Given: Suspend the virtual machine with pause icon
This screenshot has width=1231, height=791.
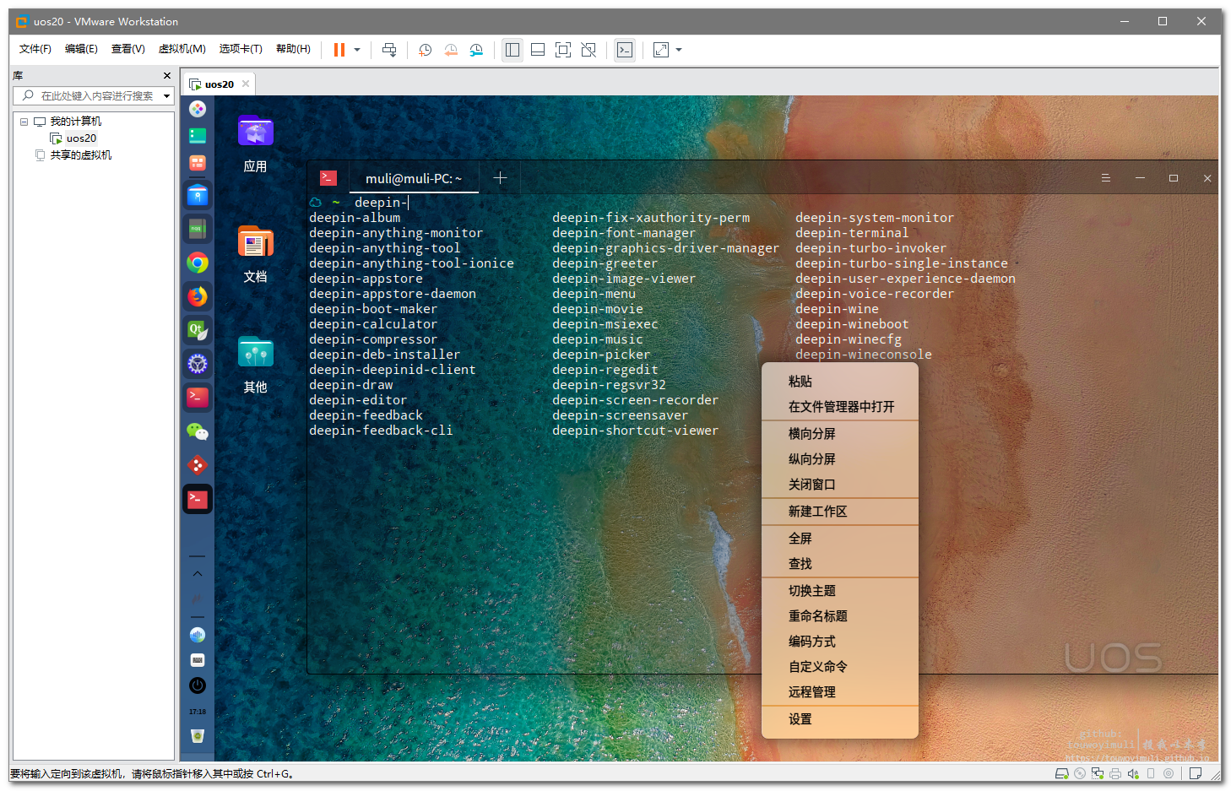Looking at the screenshot, I should 339,50.
